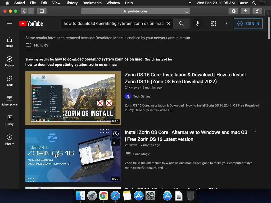Visit the Snap Magic channel
Screen dimensions: 271x203
[x=142, y=154]
